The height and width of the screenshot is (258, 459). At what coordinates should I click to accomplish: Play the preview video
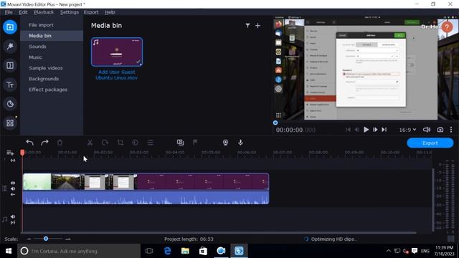coord(366,130)
